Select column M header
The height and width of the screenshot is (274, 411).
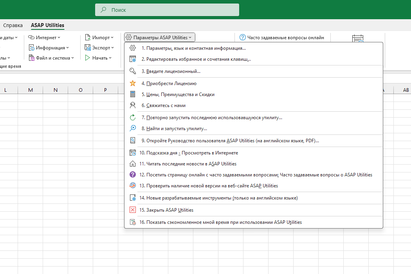(x=31, y=90)
